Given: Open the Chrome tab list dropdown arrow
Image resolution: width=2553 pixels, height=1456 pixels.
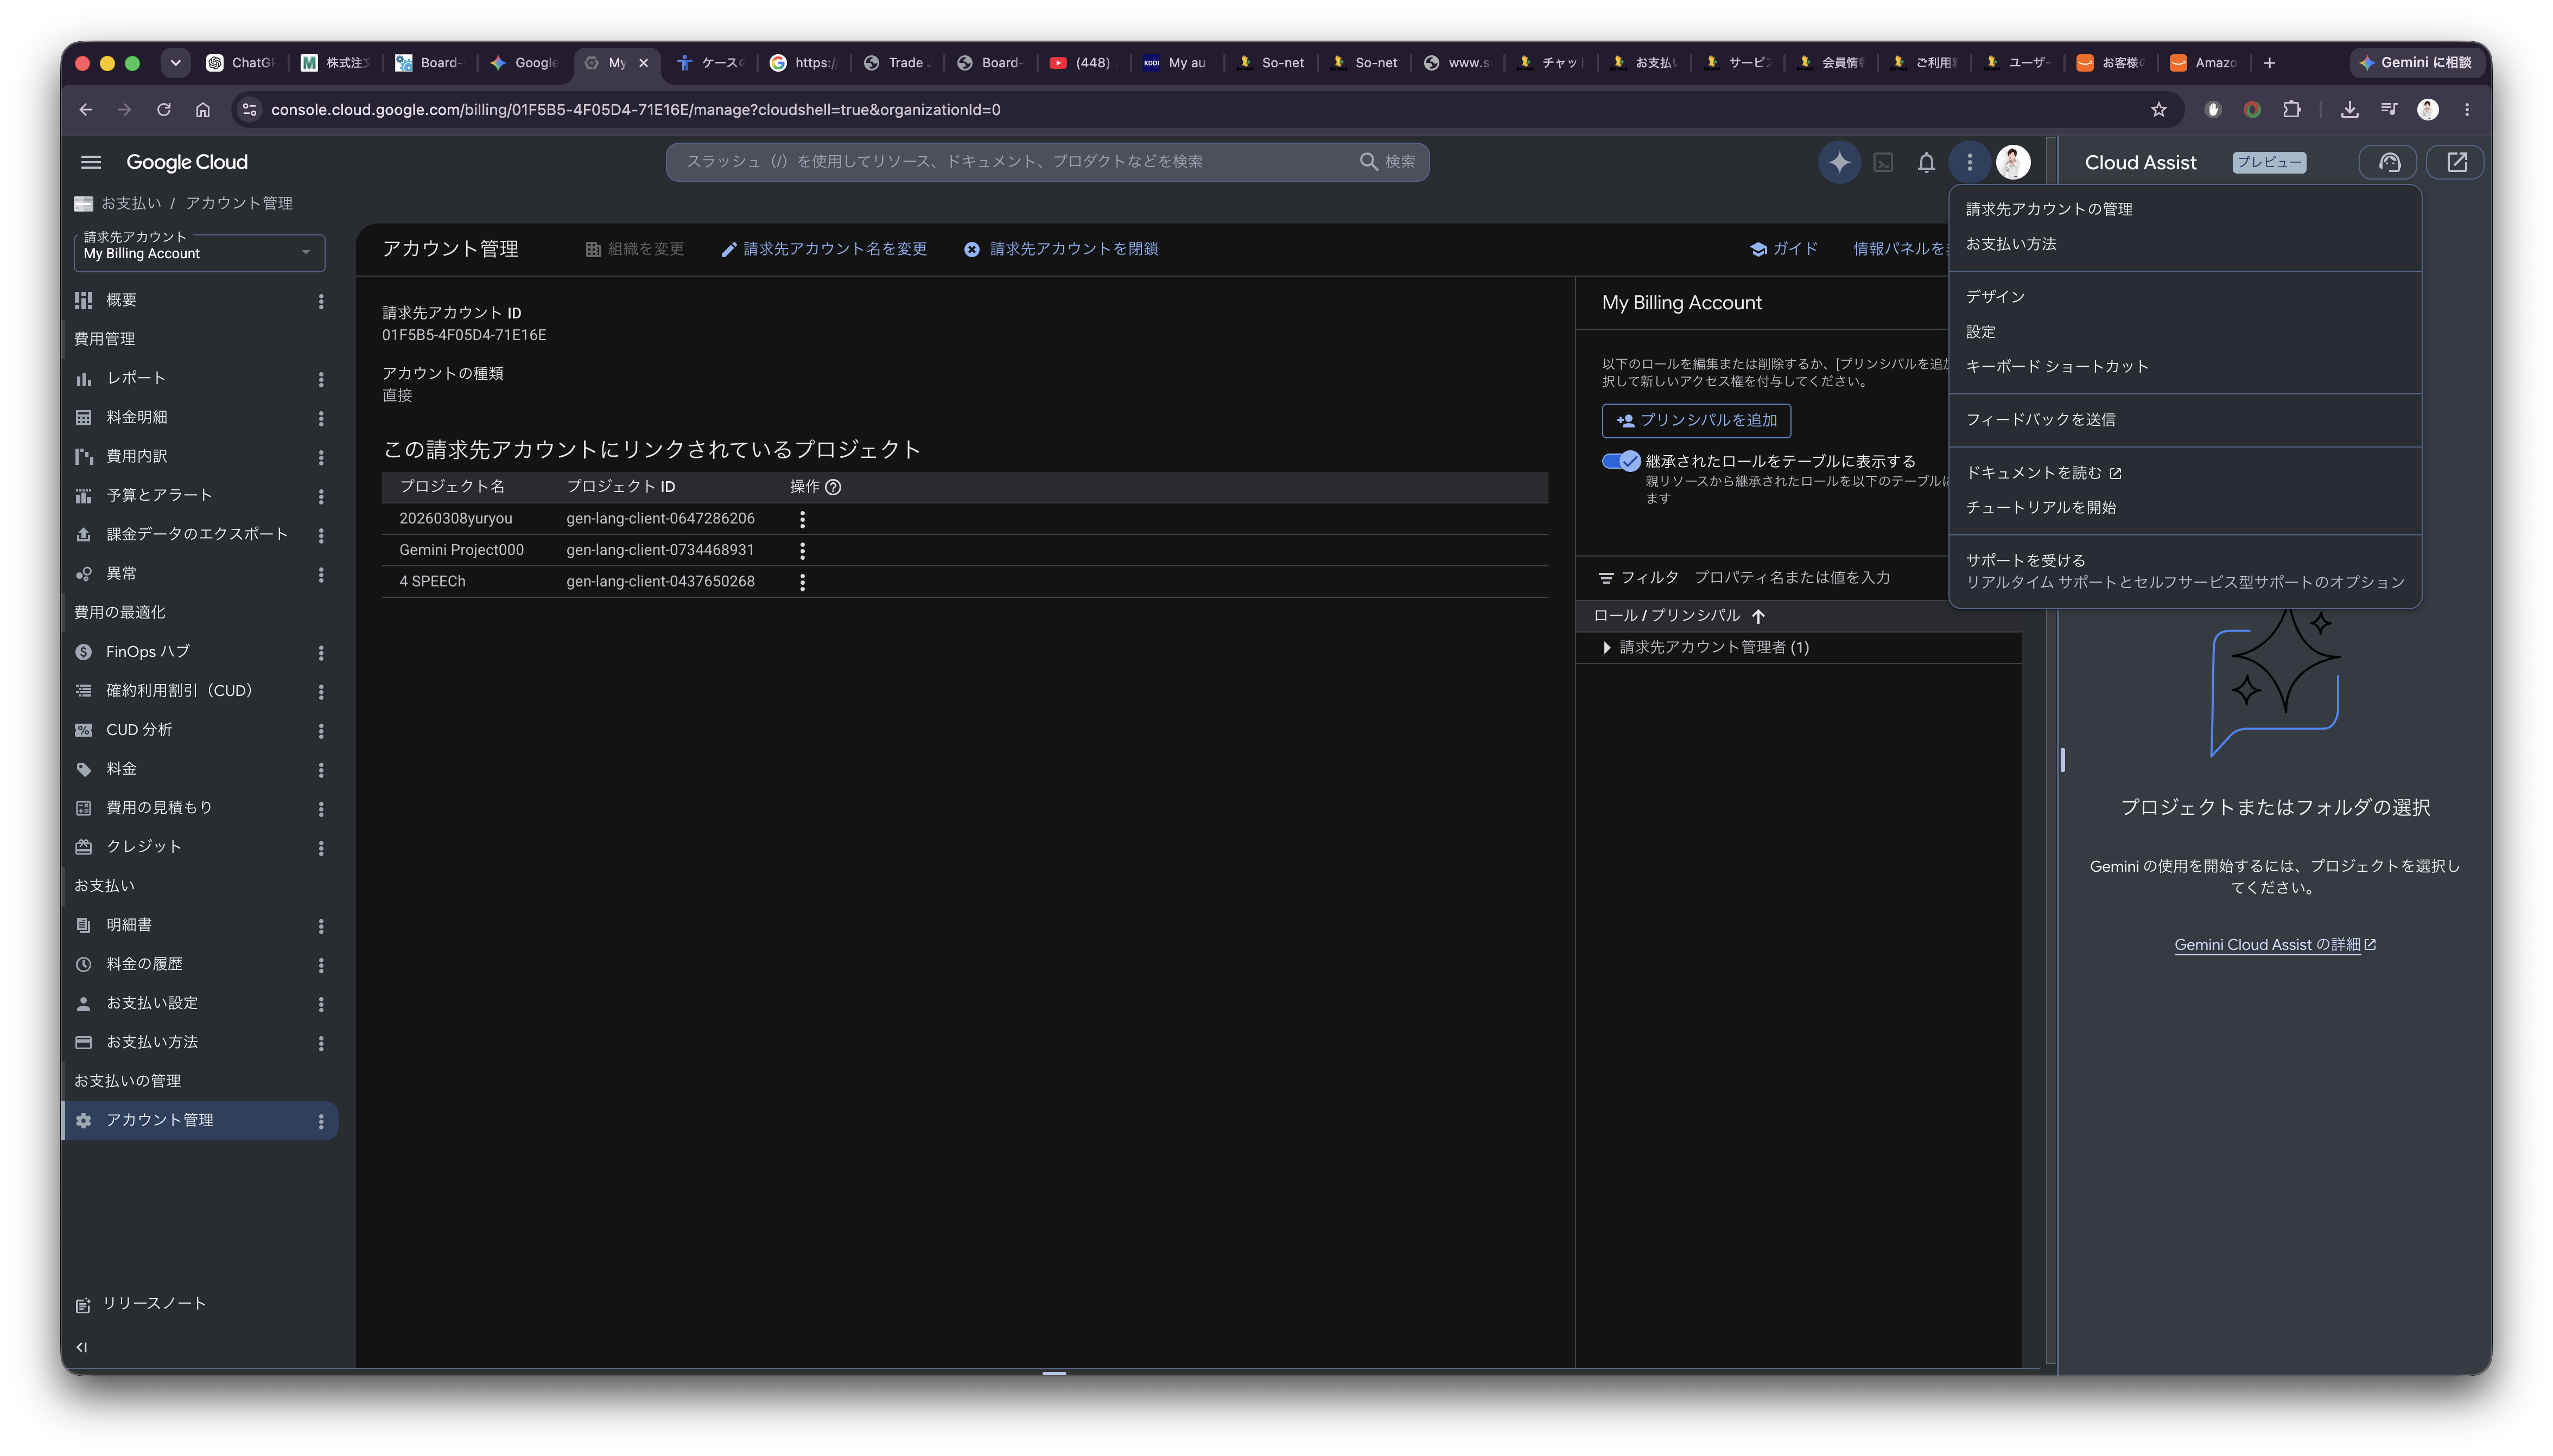Looking at the screenshot, I should [175, 62].
